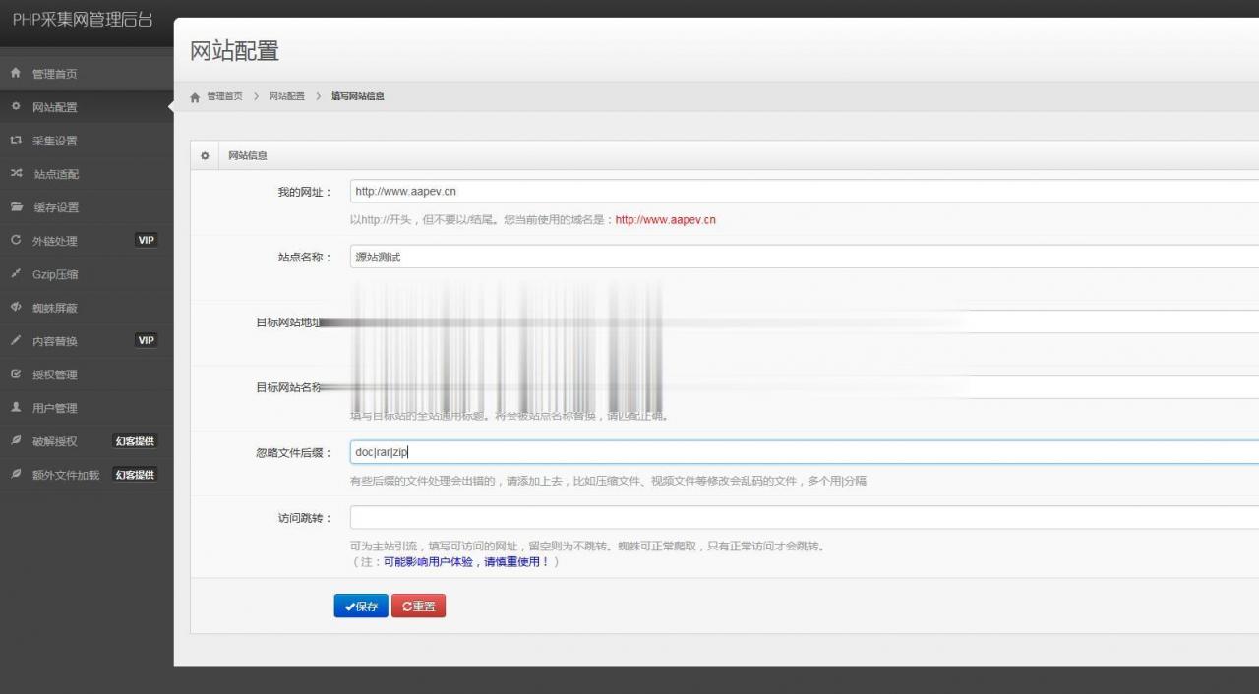Open 用户管理 sidebar entry

click(x=87, y=408)
